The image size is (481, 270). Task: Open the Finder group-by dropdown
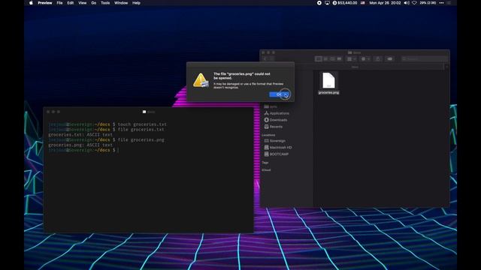tap(351, 58)
